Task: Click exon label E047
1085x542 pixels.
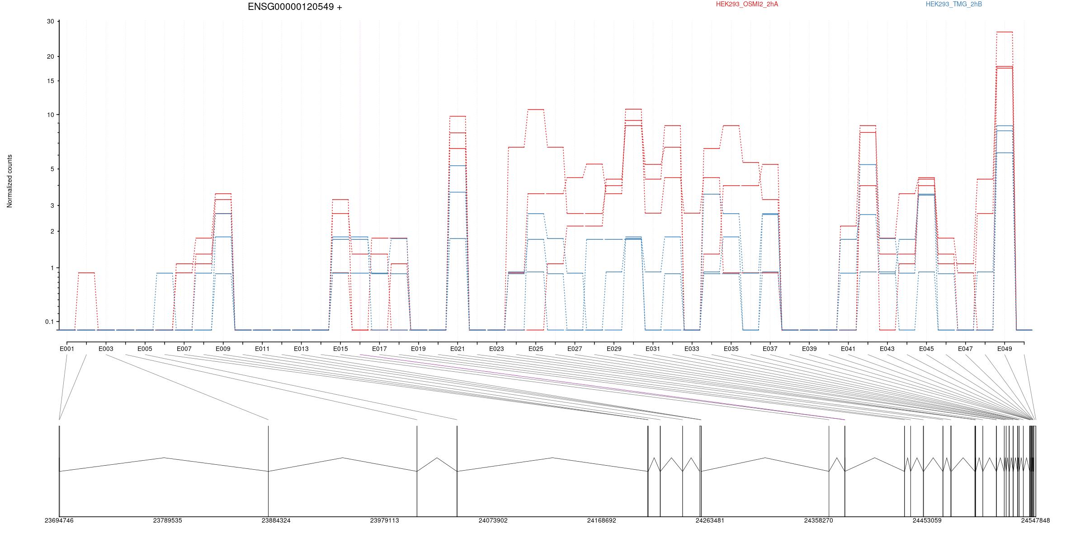Action: [965, 349]
